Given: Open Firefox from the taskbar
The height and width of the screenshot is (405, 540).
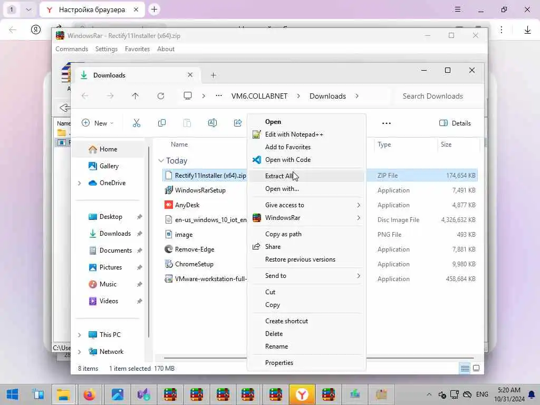Looking at the screenshot, I should click(x=90, y=394).
